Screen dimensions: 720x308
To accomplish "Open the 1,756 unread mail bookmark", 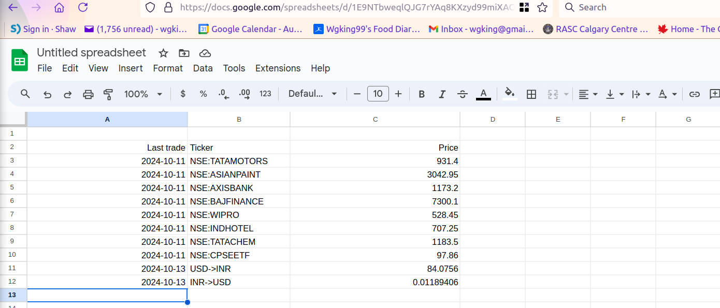I will coord(136,29).
